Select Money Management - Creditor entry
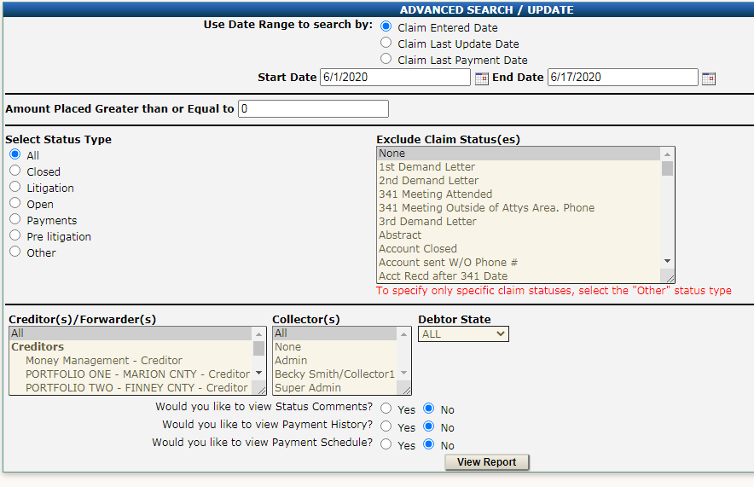 coord(130,361)
